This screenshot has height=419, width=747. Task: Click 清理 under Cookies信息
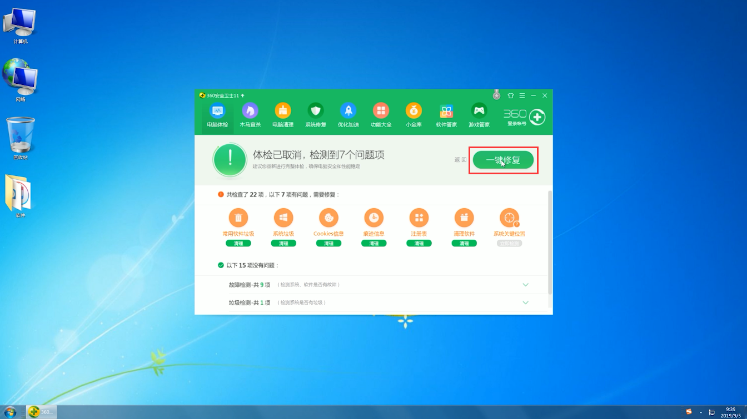(328, 243)
